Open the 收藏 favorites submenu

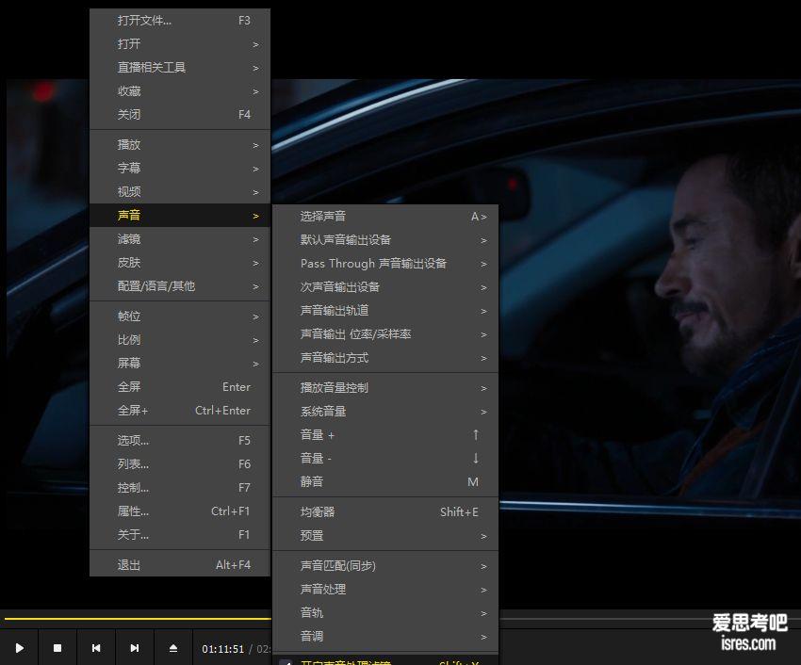pos(180,91)
